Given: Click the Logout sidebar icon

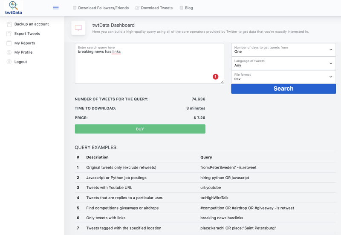Looking at the screenshot, I should click(9, 62).
